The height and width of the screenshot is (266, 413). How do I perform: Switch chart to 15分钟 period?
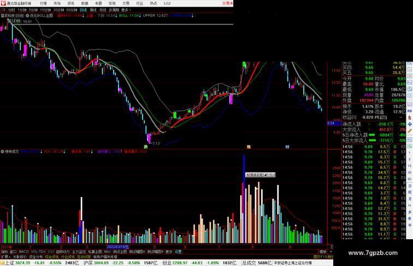tap(45, 10)
